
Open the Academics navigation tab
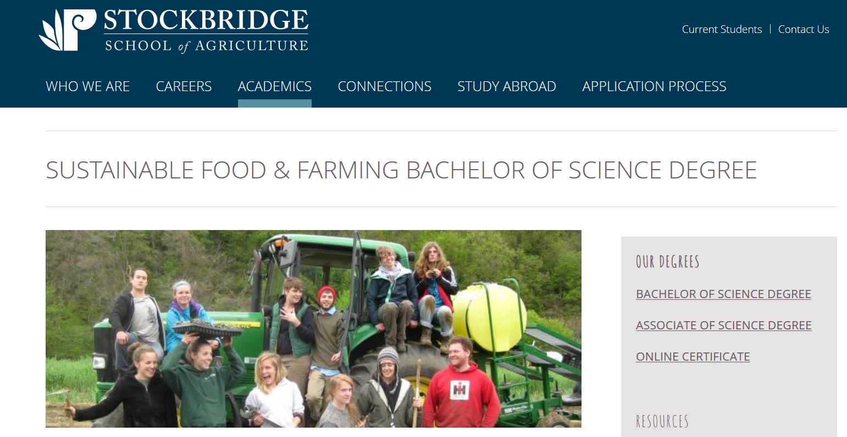(x=274, y=87)
